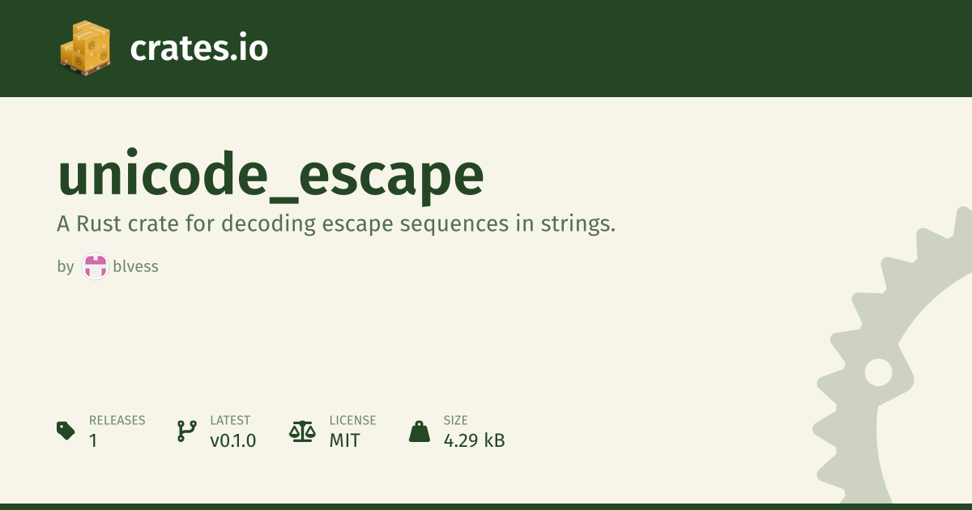Select the MIT license text
The image size is (972, 510).
click(345, 440)
